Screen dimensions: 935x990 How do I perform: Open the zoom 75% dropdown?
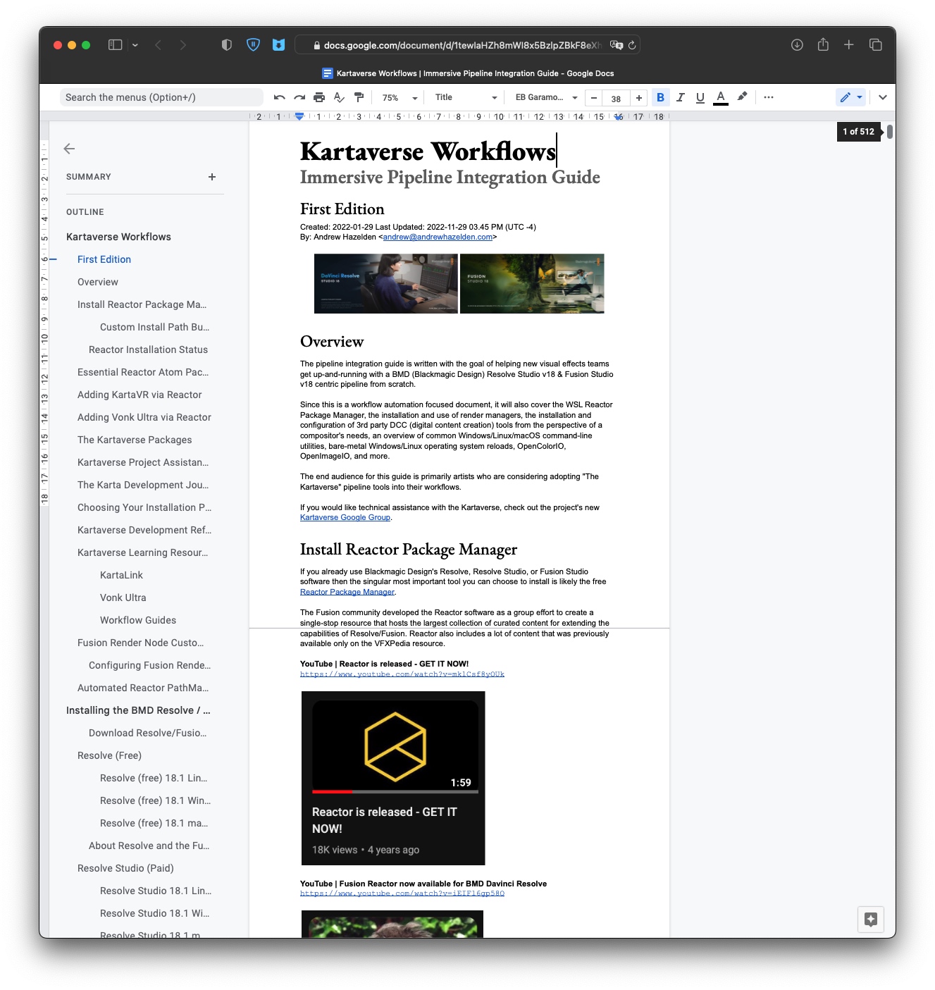pos(400,98)
